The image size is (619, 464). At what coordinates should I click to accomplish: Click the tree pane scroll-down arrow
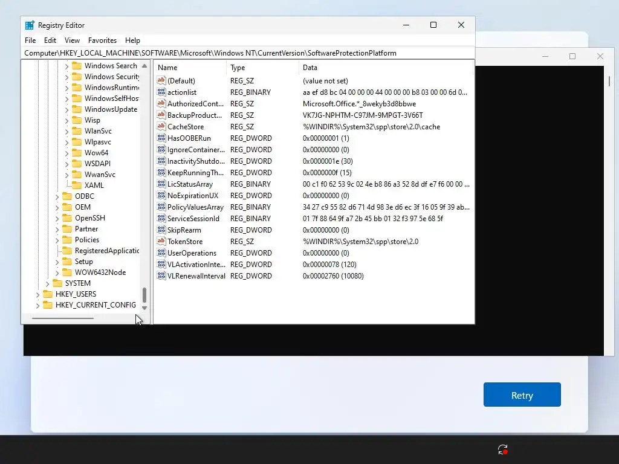coord(144,308)
